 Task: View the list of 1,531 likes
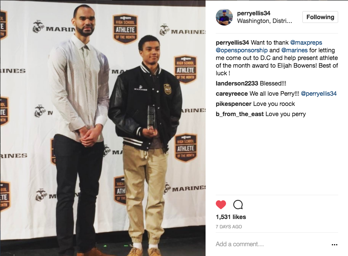click(231, 217)
